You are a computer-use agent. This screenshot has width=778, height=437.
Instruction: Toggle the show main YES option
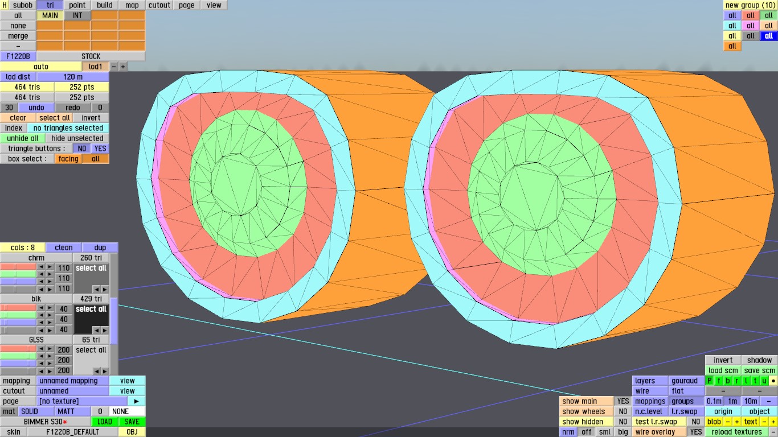[x=623, y=401]
